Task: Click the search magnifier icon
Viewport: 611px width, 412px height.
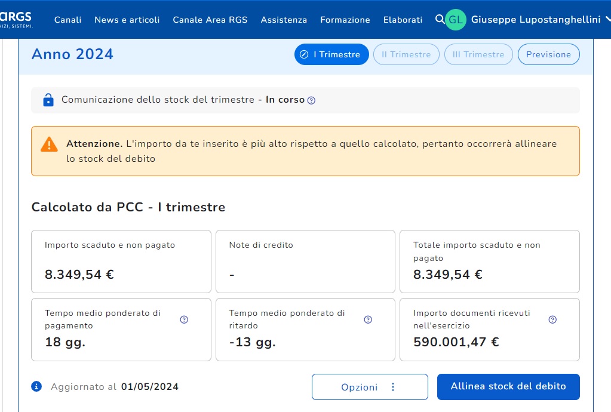Action: (x=440, y=20)
